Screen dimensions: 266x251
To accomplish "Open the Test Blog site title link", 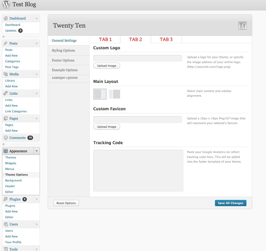I will [24, 4].
